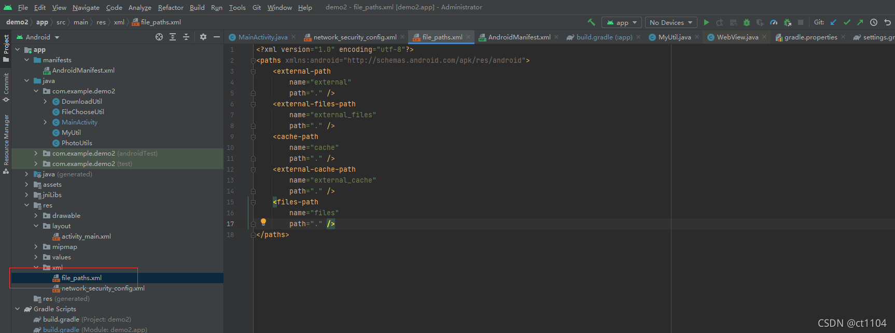Expand the jniLibs folder
This screenshot has width=895, height=333.
coord(26,195)
